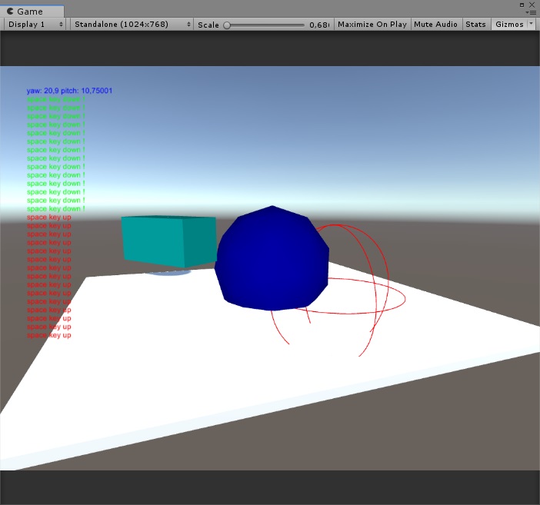Viewport: 540px width, 505px height.
Task: Click the Scale slider handle
Action: coord(227,25)
